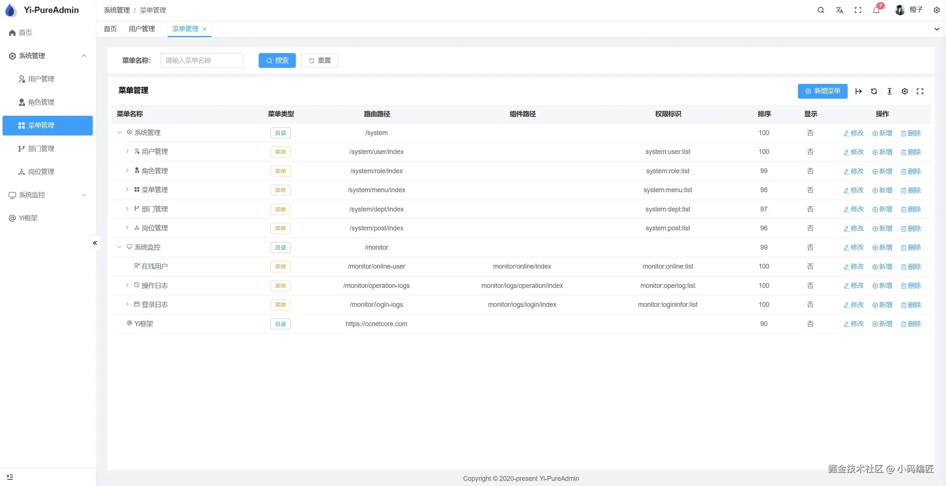Click the table refresh icon
The width and height of the screenshot is (946, 486).
874,91
